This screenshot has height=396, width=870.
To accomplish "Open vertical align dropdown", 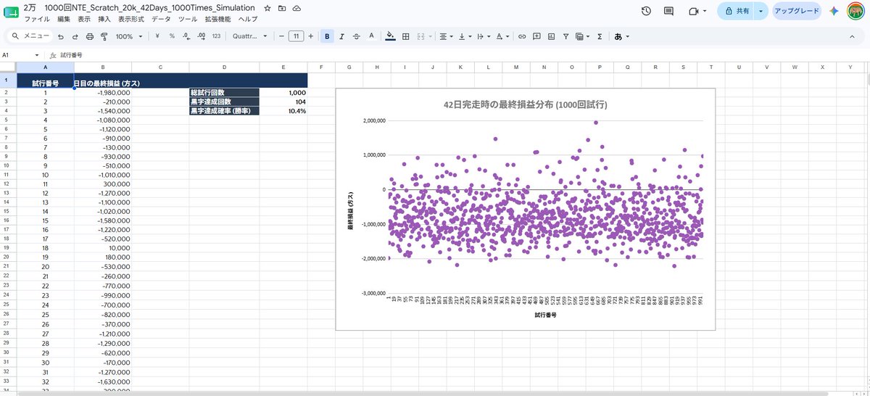I will 465,36.
